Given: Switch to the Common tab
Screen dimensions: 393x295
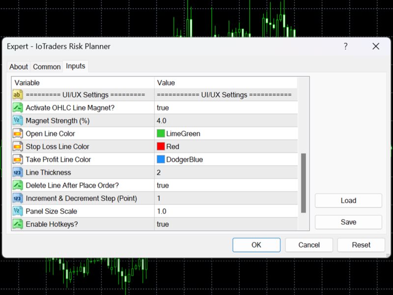Looking at the screenshot, I should tap(47, 67).
